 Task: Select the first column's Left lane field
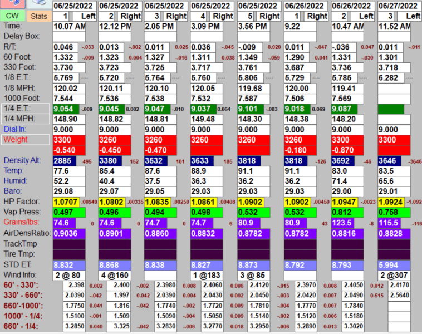pyautogui.click(x=88, y=16)
